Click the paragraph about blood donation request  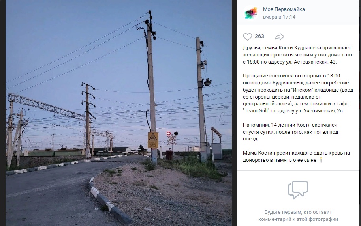[x=296, y=156]
